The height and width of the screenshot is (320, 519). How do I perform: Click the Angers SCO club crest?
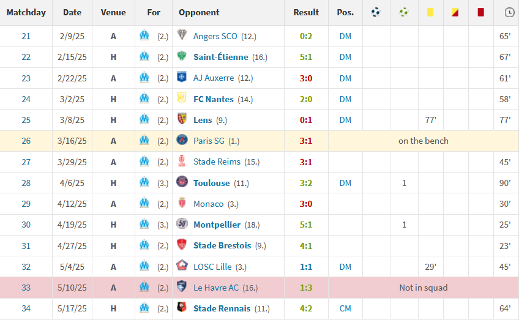point(182,35)
